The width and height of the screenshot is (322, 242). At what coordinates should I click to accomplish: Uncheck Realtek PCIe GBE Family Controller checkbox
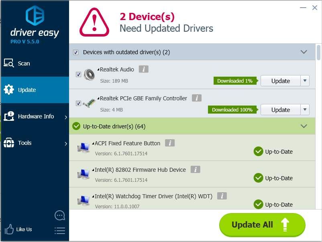point(78,103)
